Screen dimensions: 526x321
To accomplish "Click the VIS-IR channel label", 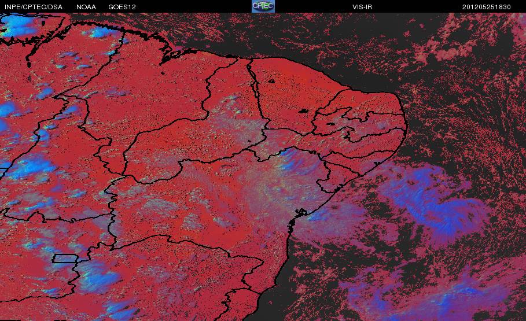I will tap(362, 7).
